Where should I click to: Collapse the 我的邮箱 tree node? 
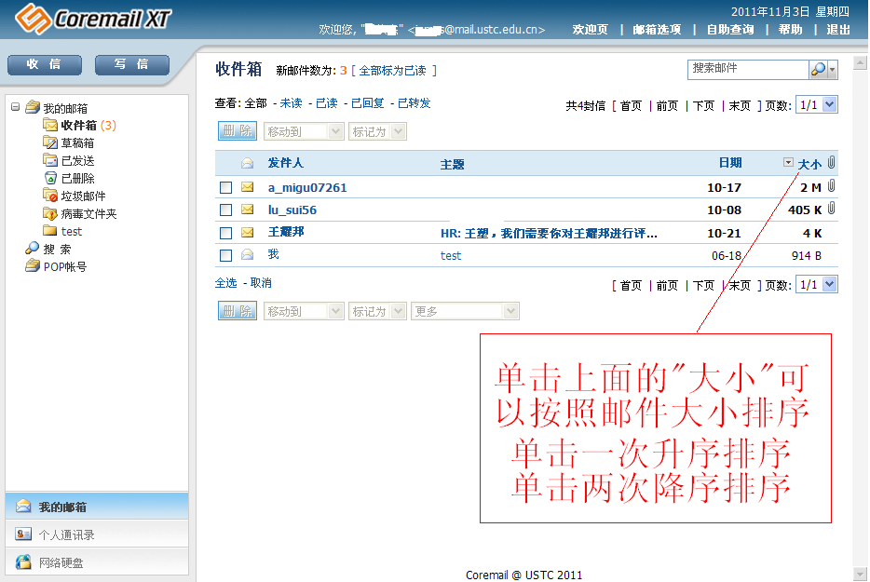click(16, 108)
